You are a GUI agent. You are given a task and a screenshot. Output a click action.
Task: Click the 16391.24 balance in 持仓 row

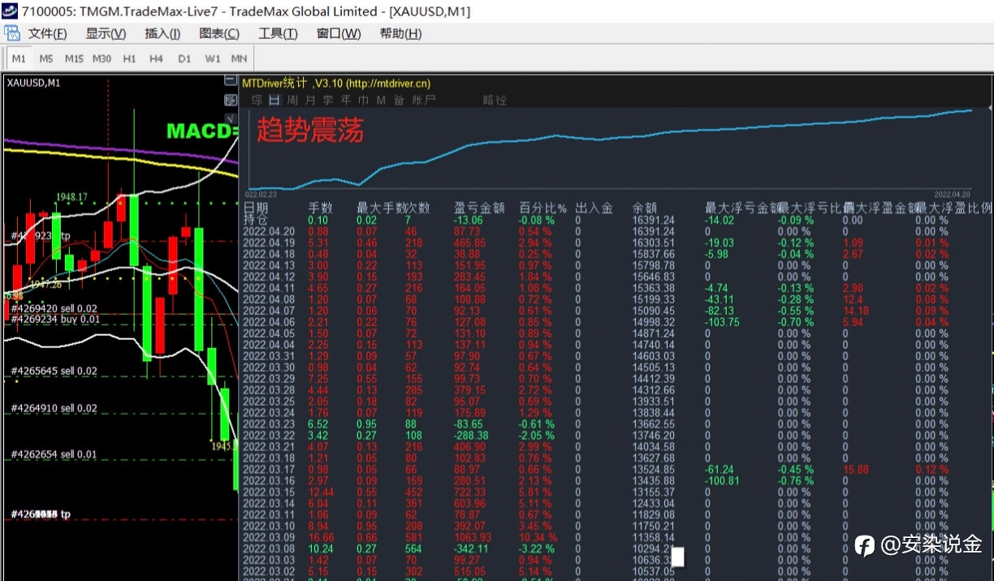point(654,220)
